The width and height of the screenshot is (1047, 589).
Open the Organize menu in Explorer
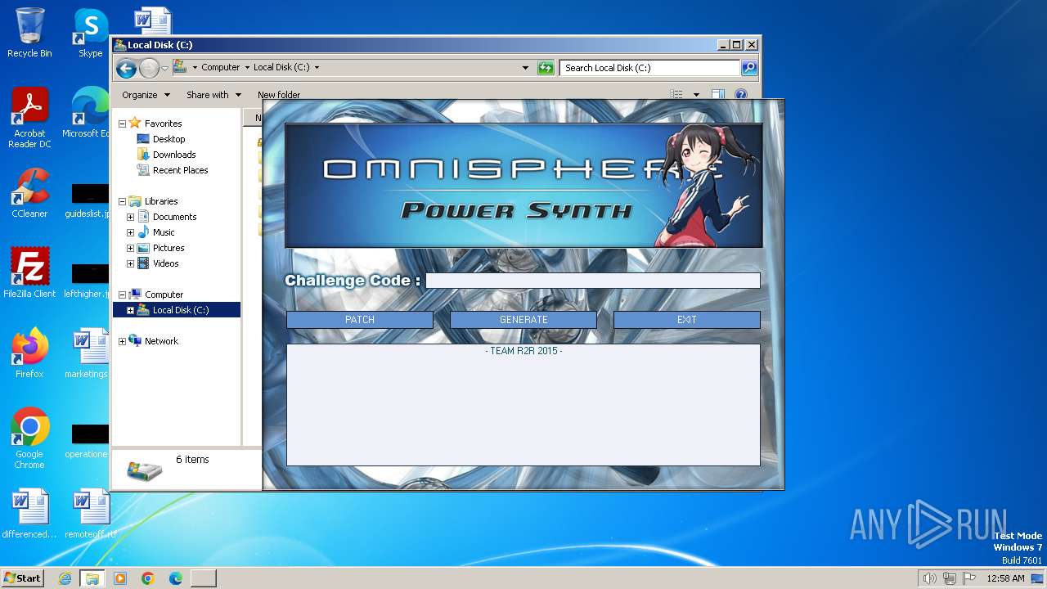tap(146, 95)
